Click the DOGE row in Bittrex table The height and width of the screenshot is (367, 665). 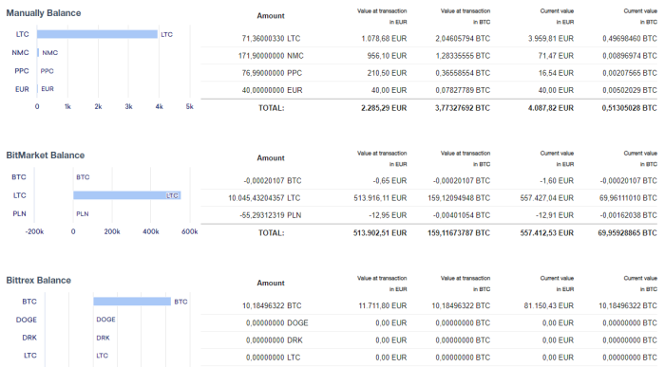pos(429,323)
